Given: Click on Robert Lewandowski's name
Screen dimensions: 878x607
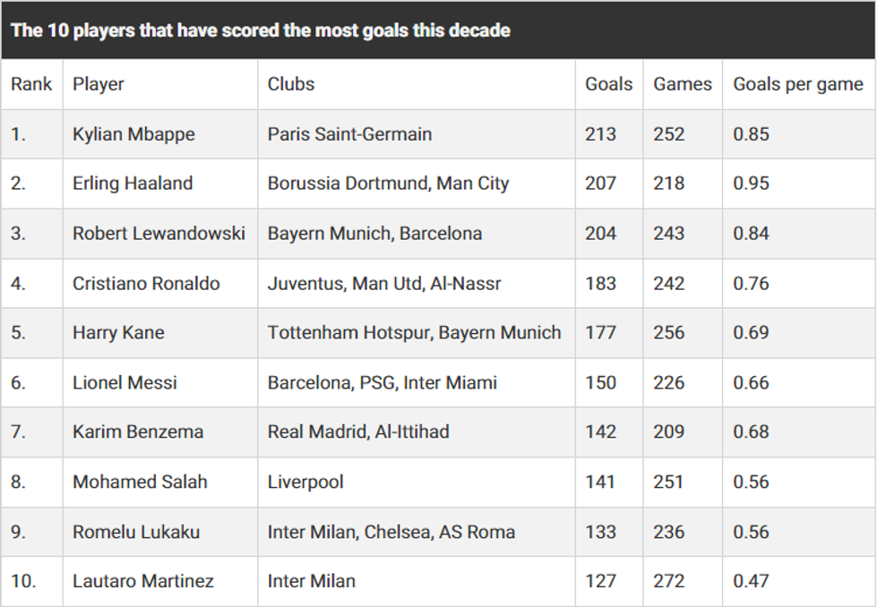Looking at the screenshot, I should tap(159, 234).
